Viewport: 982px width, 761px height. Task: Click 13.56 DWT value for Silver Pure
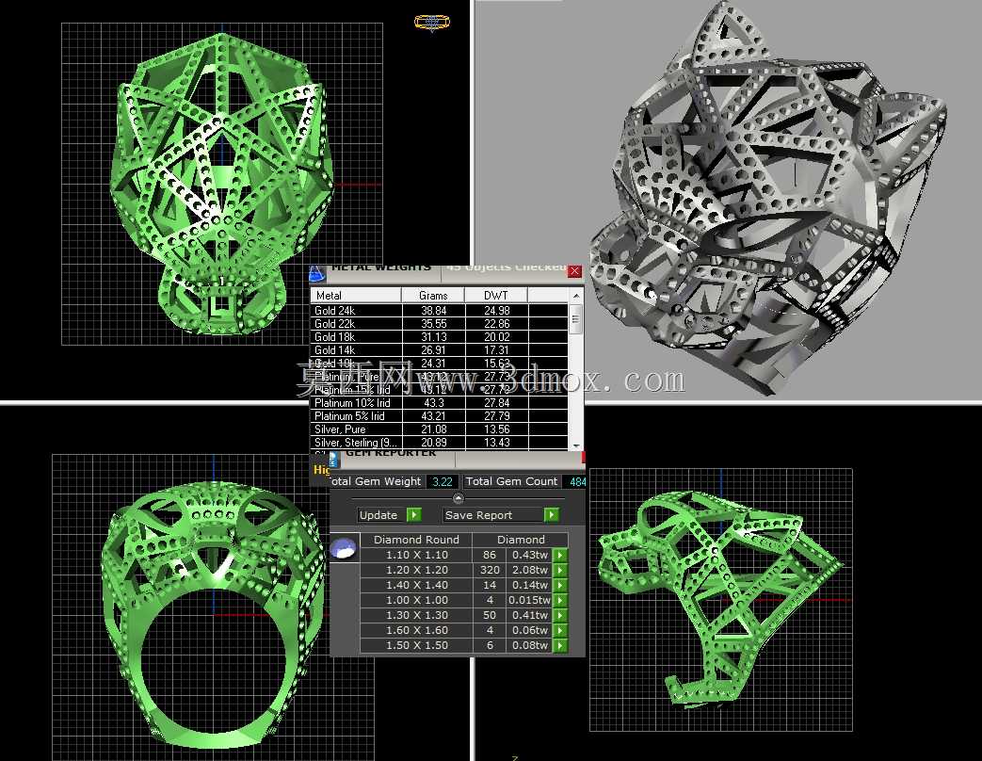[x=496, y=429]
